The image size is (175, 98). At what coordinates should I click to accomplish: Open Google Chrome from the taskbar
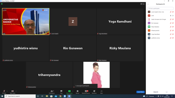click(60, 96)
